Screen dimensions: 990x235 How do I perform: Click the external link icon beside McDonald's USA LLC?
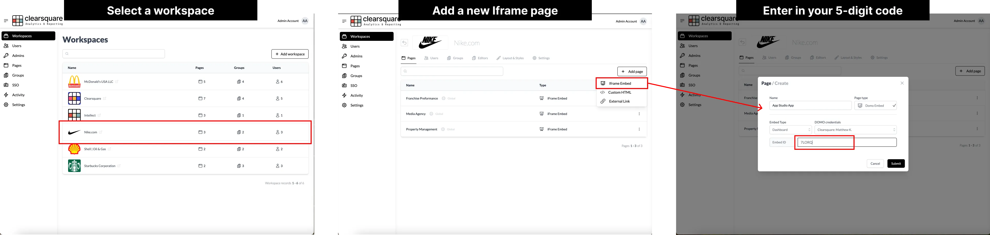pyautogui.click(x=117, y=82)
